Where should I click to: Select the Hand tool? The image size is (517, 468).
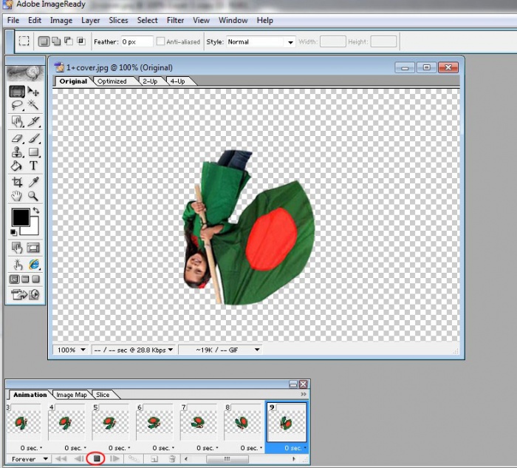17,197
